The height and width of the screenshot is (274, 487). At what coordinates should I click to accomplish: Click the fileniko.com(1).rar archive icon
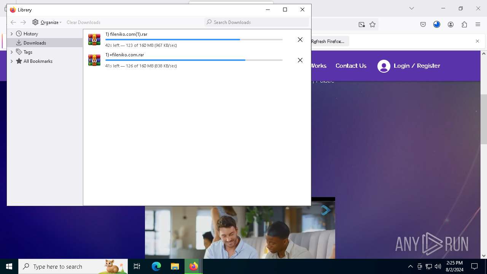94,40
